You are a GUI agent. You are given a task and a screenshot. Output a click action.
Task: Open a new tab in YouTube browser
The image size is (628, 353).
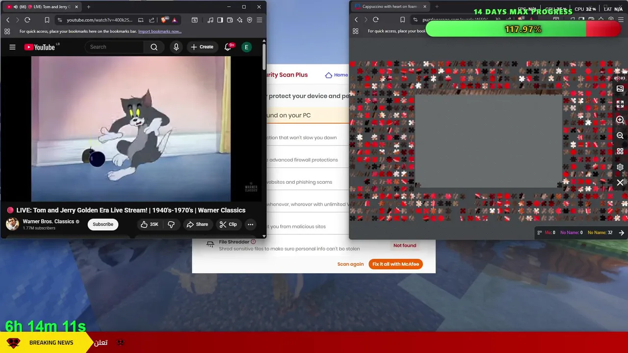(88, 7)
